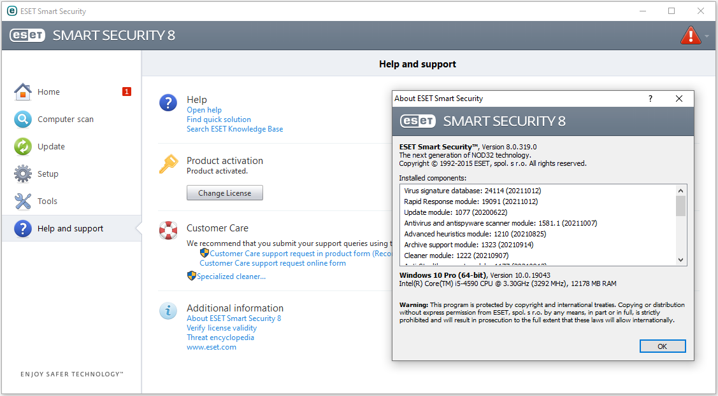
Task: Click the Customer Care lifebuoy icon
Action: tap(168, 230)
